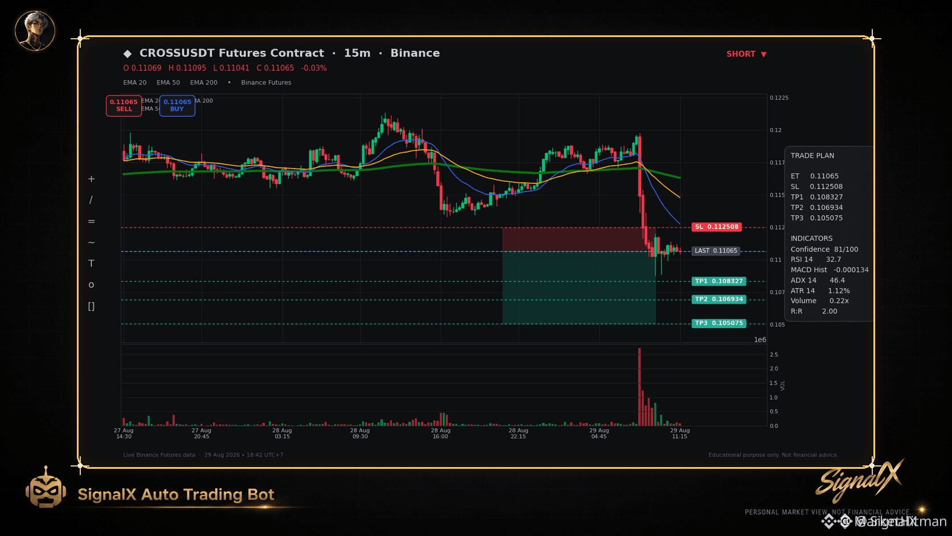Image resolution: width=952 pixels, height=536 pixels.
Task: Select the crosshair (+) tool in left toolbar
Action: coord(91,179)
